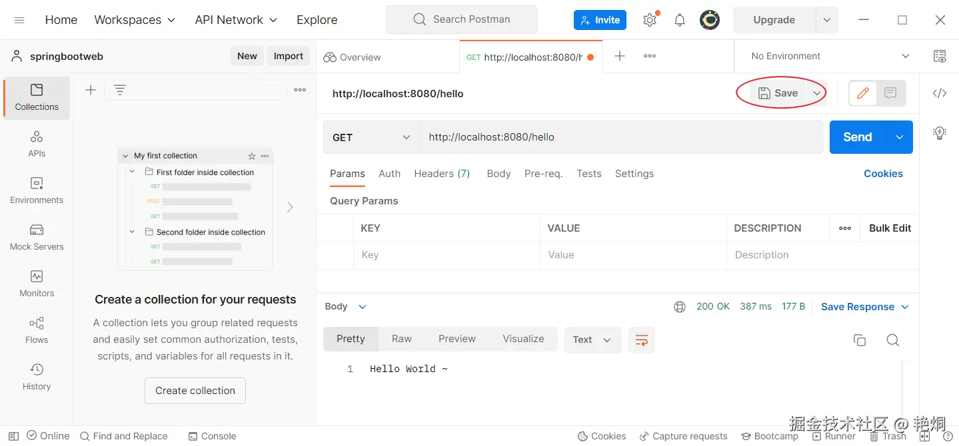The height and width of the screenshot is (446, 959).
Task: Open the GET method dropdown
Action: pyautogui.click(x=371, y=137)
